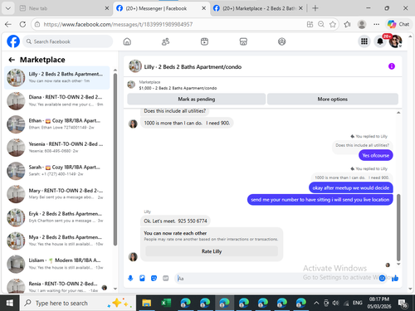Click the Rate Lilly button
Screen dimensions: 415x311
point(212,251)
